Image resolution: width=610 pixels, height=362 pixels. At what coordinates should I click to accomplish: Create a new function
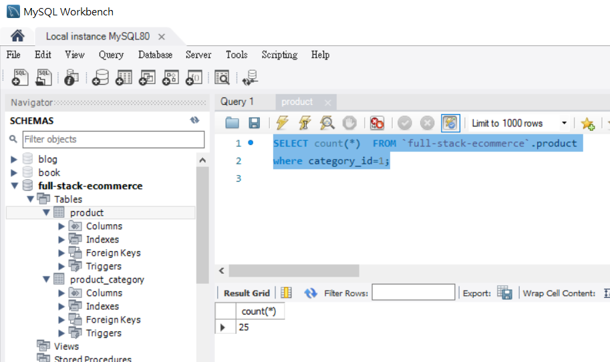point(194,77)
